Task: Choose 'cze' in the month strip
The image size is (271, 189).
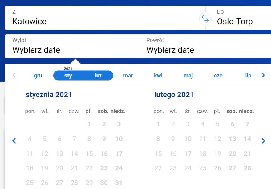Action: click(x=218, y=76)
